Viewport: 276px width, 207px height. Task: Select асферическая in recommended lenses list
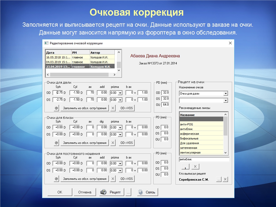tap(201, 134)
